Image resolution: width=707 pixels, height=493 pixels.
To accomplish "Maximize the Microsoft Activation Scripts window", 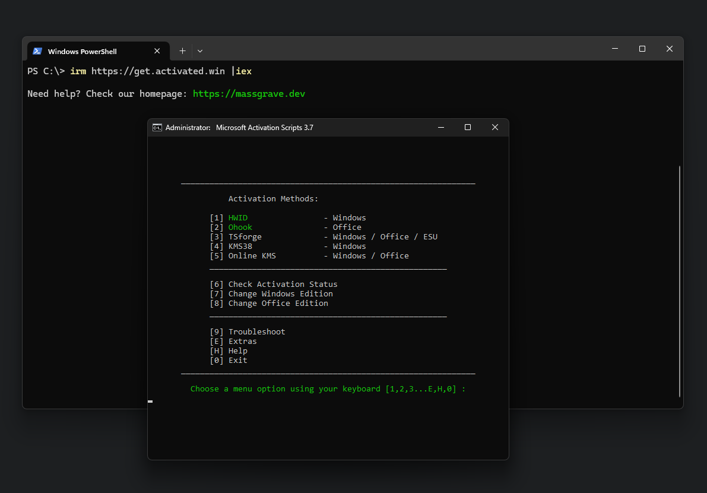I will click(x=468, y=128).
